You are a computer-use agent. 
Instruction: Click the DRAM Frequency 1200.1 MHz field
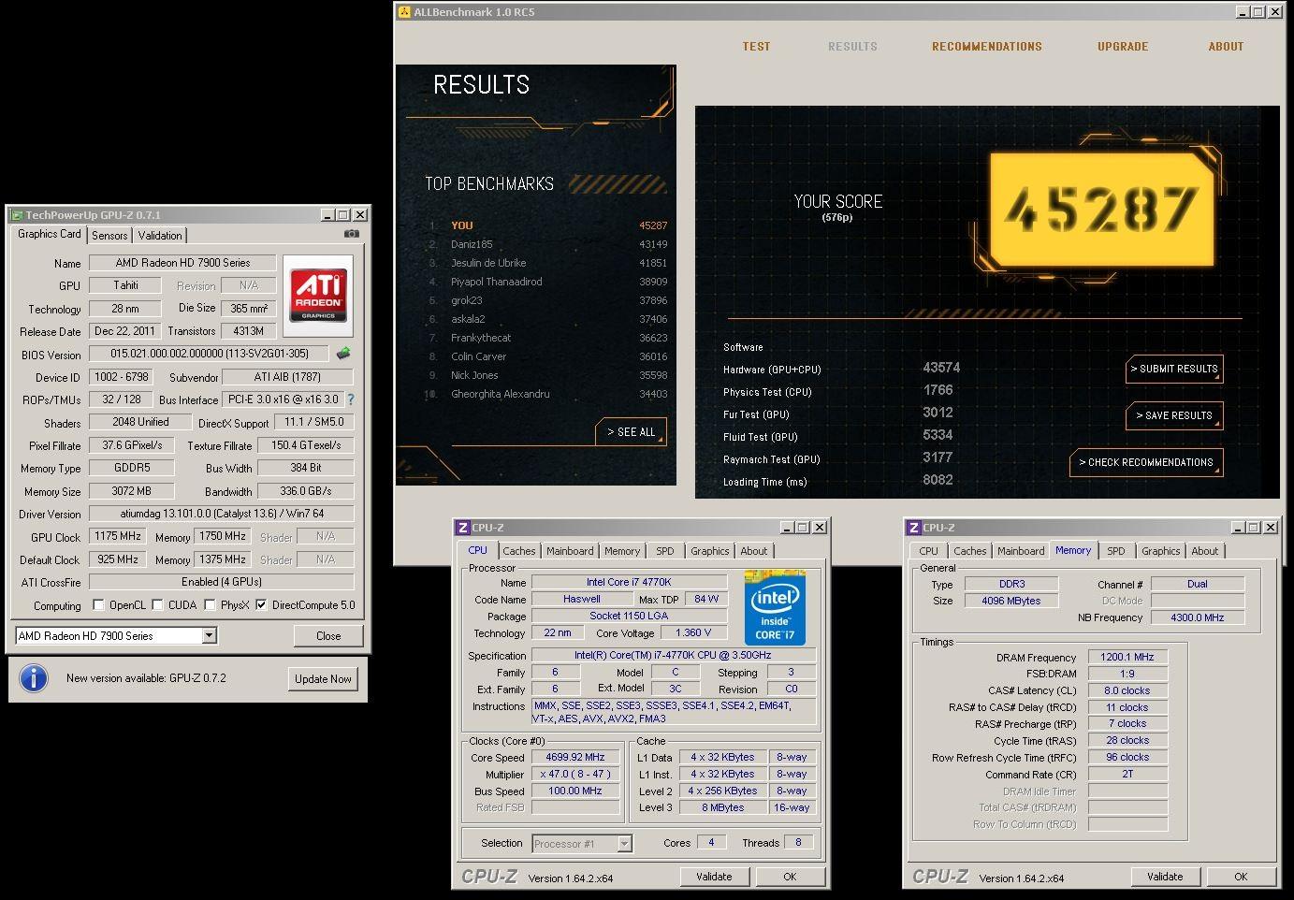[1127, 657]
